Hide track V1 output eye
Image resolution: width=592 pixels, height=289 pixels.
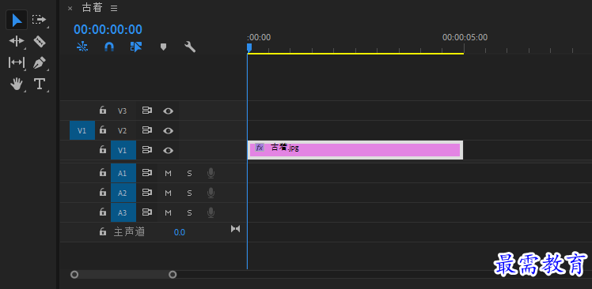pos(168,150)
